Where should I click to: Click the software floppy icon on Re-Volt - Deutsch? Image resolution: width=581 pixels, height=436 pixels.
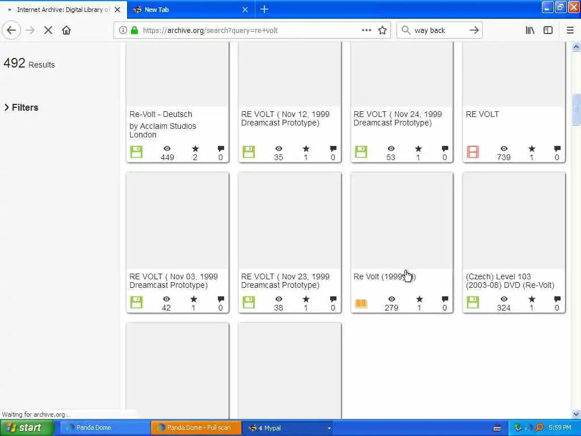click(x=136, y=152)
